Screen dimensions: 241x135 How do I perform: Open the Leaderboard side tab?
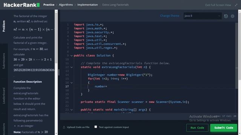[4, 96]
